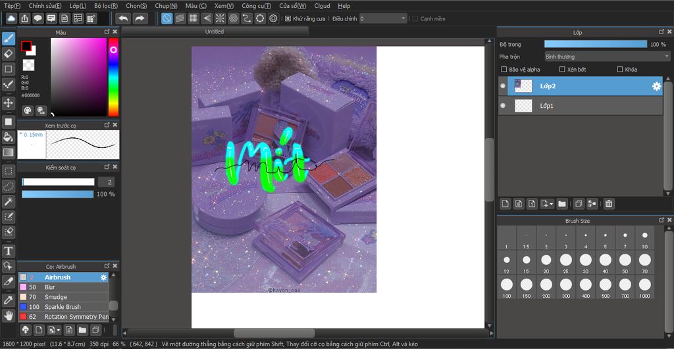Choose brush size 10 preset
Image resolution: width=674 pixels, height=349 pixels.
tap(644, 239)
